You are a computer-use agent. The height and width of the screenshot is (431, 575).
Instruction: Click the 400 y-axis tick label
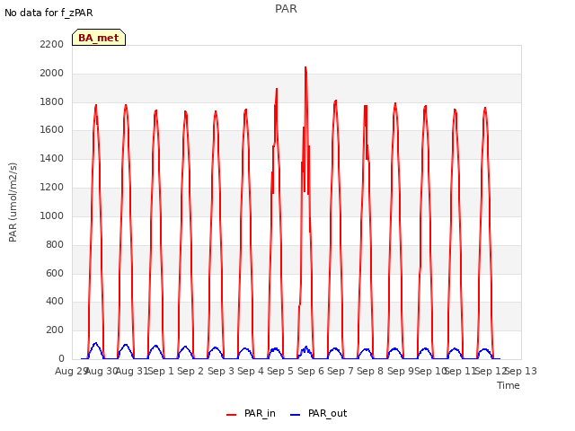tap(55, 302)
